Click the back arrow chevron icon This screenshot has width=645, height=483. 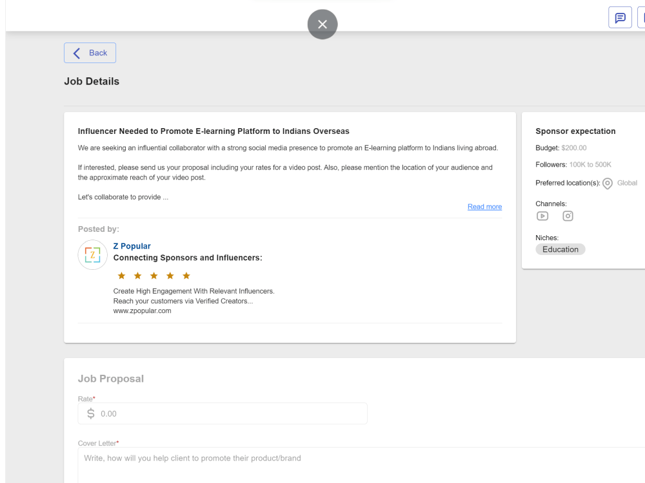[77, 53]
